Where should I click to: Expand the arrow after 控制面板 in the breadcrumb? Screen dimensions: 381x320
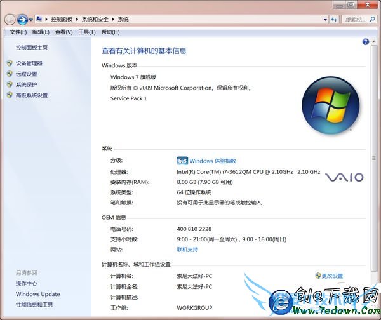77,19
